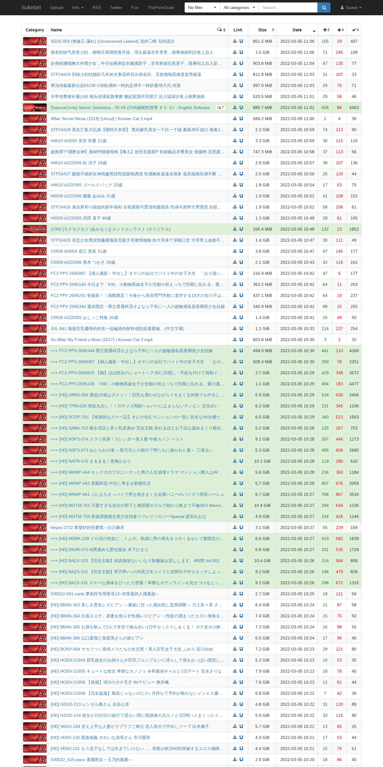Open magnet link for the (C99) Doujinshi row

point(241,229)
